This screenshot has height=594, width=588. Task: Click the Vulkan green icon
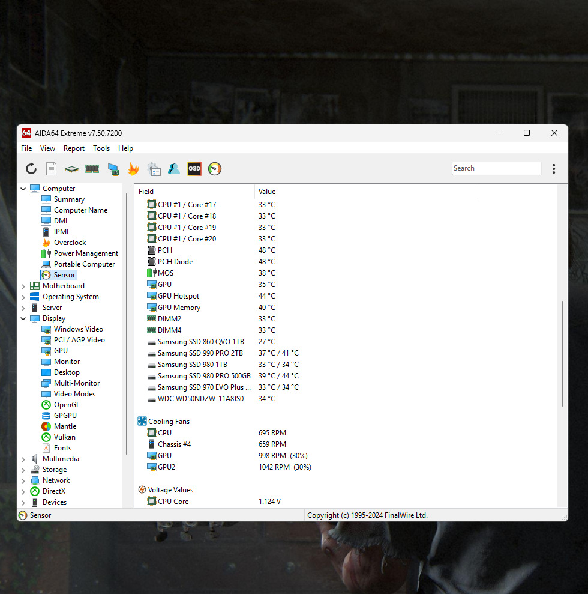(x=46, y=437)
